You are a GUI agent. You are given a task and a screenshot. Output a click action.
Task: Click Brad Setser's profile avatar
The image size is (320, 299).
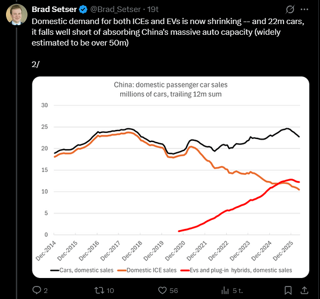(17, 14)
